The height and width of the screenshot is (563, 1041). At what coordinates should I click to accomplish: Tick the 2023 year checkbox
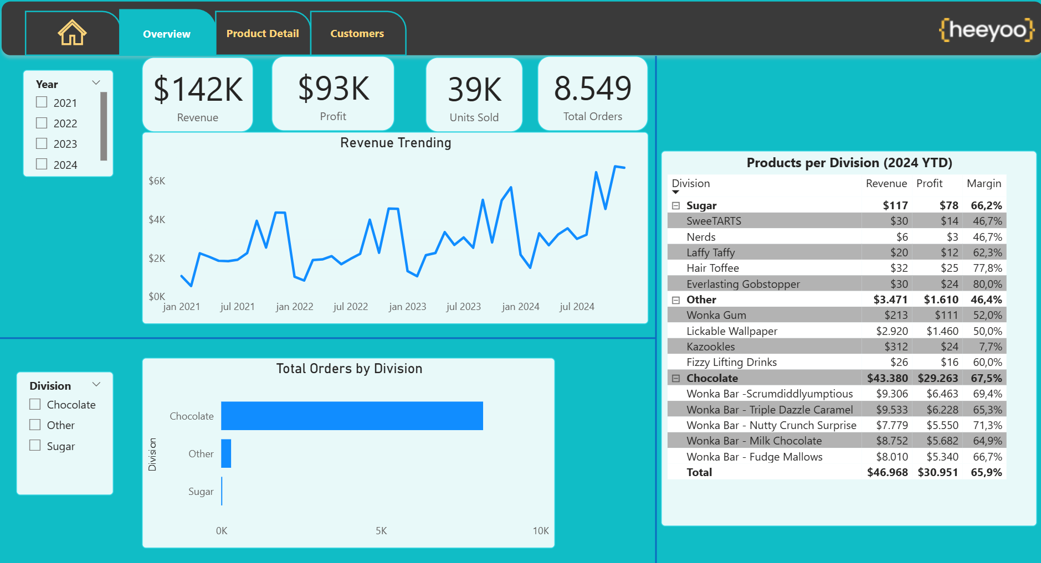(x=42, y=143)
